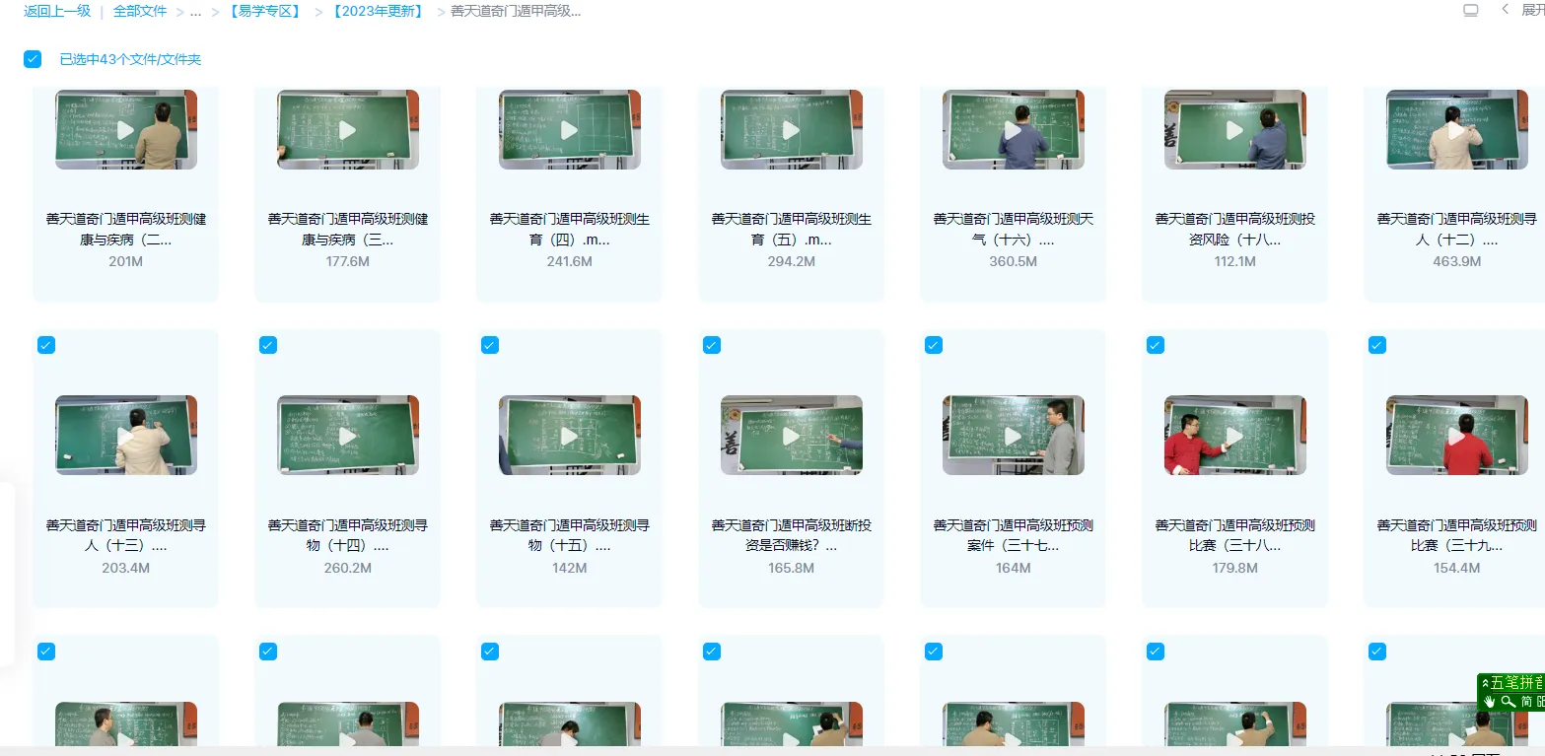Screen dimensions: 1545x756
Task: Play the 健康与疾病（三 video via its play icon
Action: (347, 130)
